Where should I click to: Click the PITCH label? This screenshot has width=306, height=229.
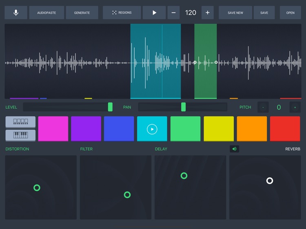pyautogui.click(x=245, y=107)
